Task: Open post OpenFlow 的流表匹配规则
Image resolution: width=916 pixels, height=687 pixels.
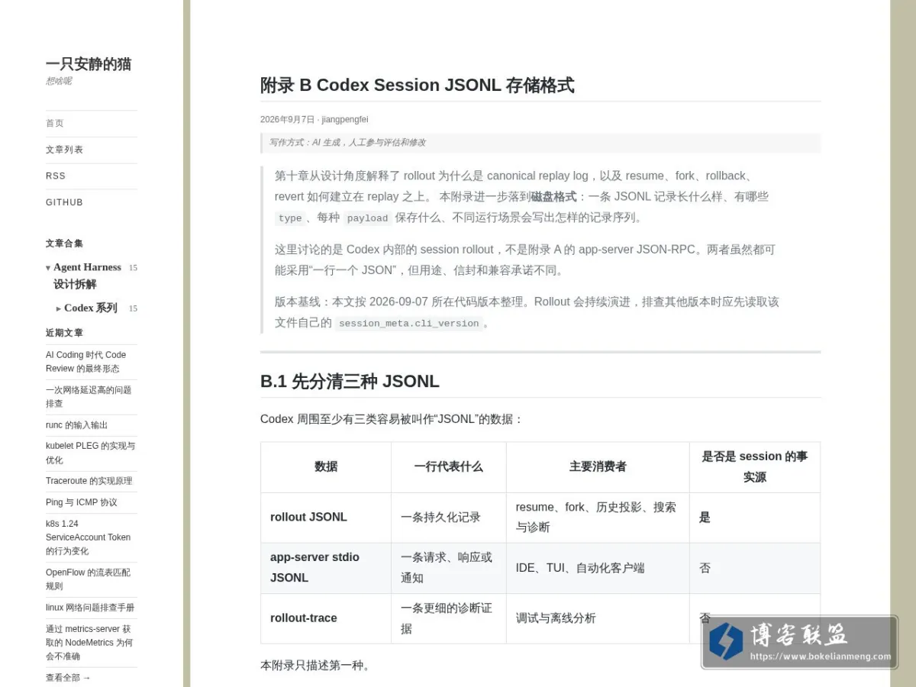Action: (x=88, y=579)
